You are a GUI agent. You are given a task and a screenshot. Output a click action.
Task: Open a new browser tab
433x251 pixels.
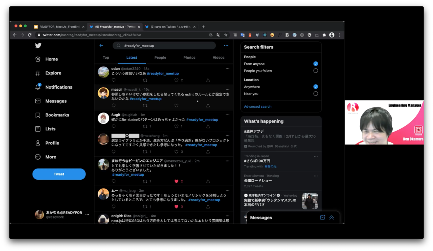[x=203, y=27]
